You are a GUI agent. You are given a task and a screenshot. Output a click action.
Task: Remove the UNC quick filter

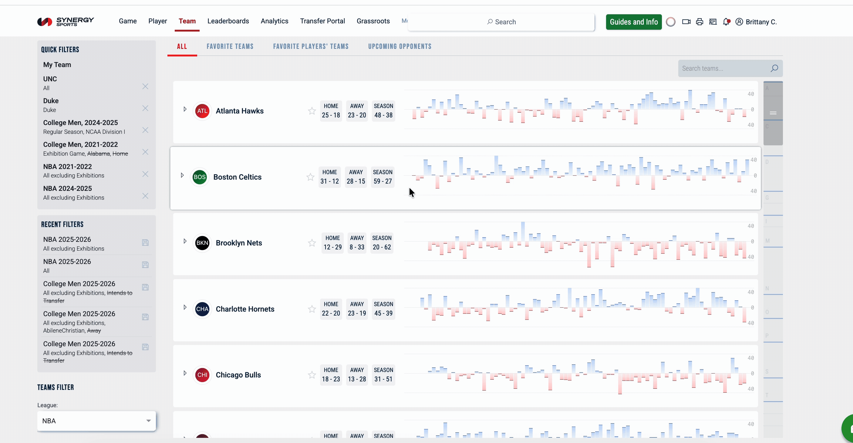click(145, 86)
